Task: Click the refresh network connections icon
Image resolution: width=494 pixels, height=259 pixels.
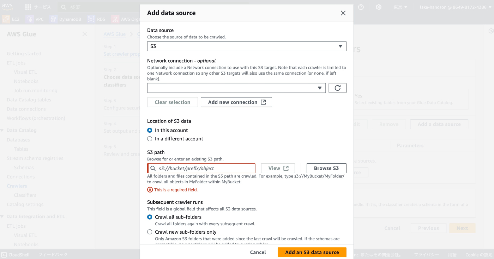Action: [337, 88]
